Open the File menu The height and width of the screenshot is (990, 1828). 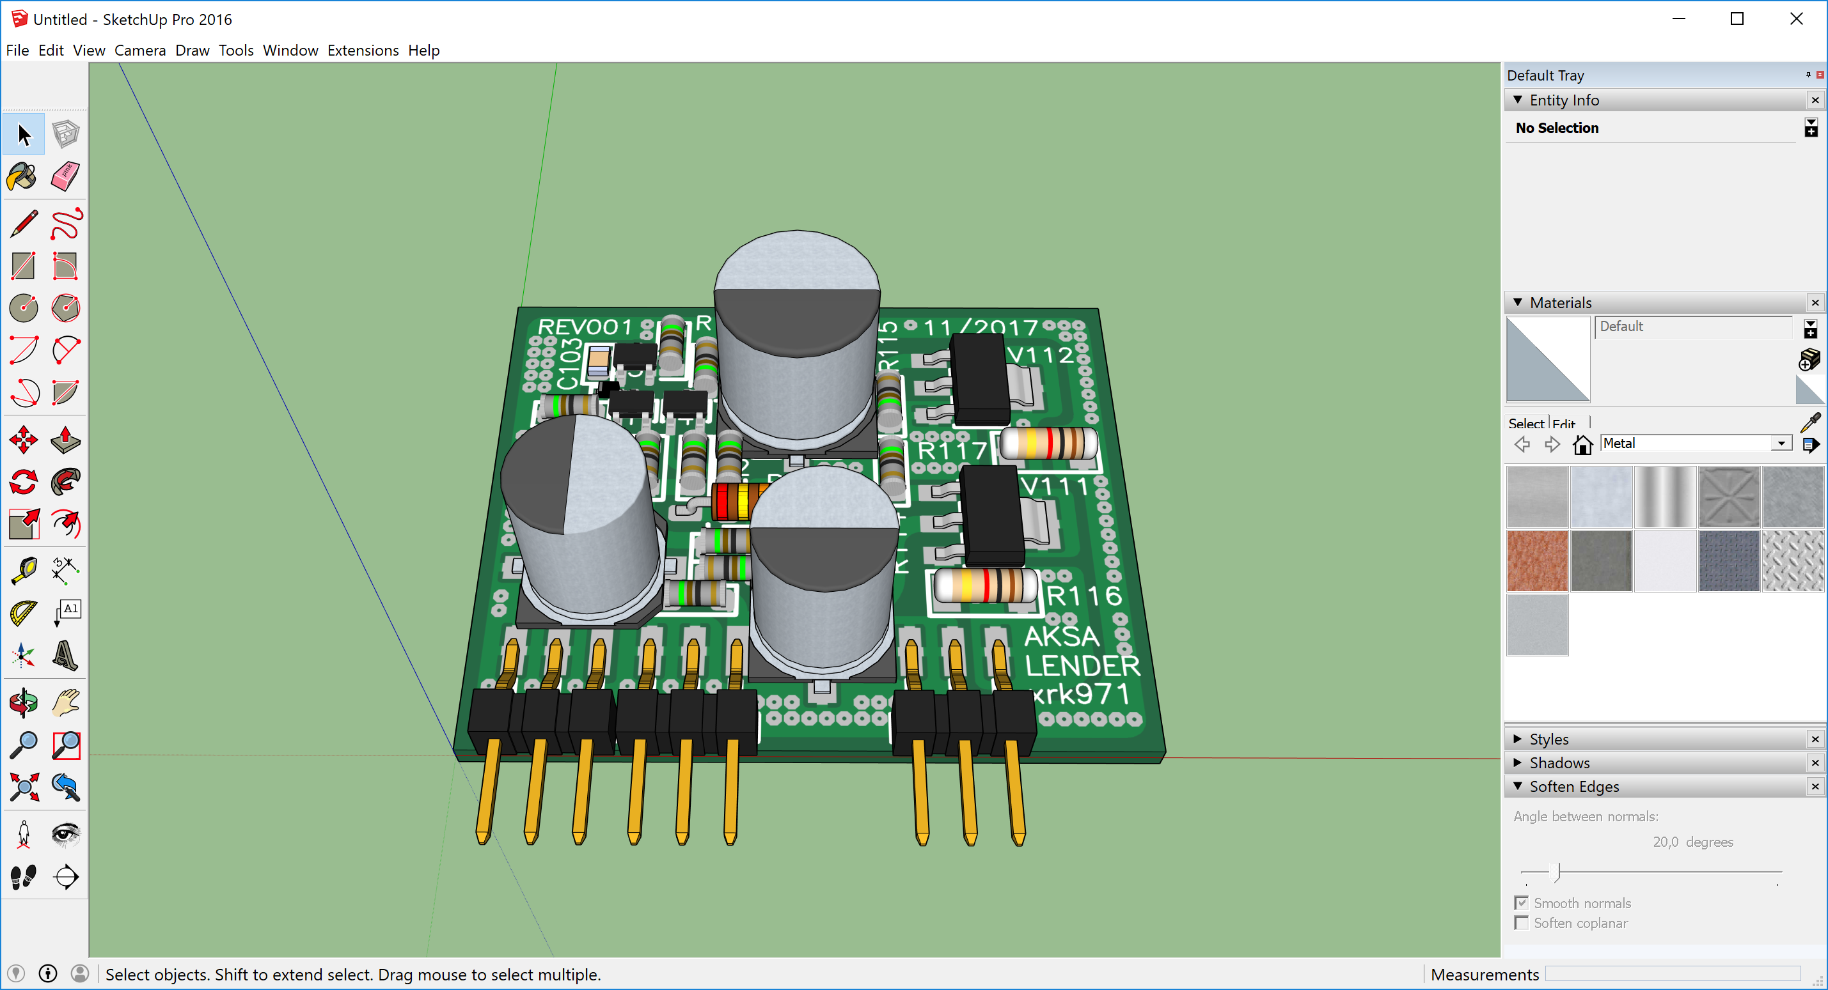[18, 50]
